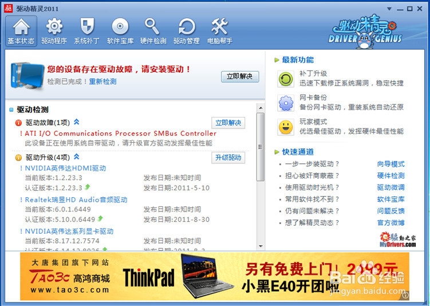Click red warning icon beside 驱动故障

(x=18, y=123)
